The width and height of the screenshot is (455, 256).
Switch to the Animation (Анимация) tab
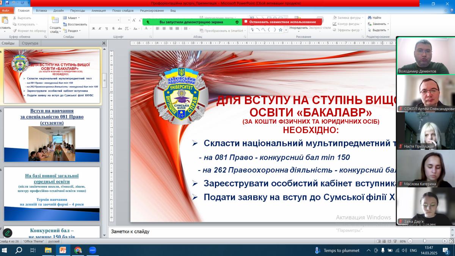(99, 11)
